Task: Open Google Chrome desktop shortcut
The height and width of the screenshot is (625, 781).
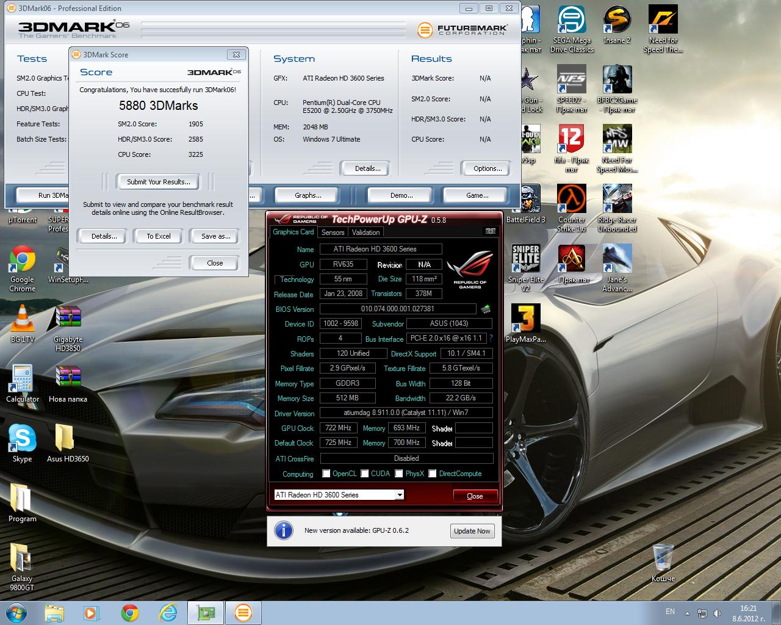Action: pyautogui.click(x=23, y=270)
